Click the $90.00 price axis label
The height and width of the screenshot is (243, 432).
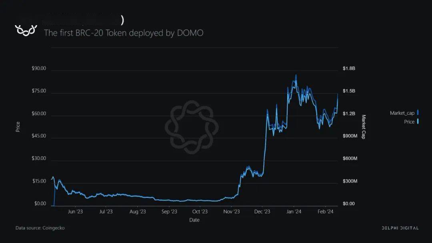pos(39,68)
